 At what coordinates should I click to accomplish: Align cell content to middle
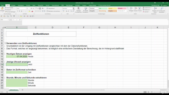coord(38,8)
